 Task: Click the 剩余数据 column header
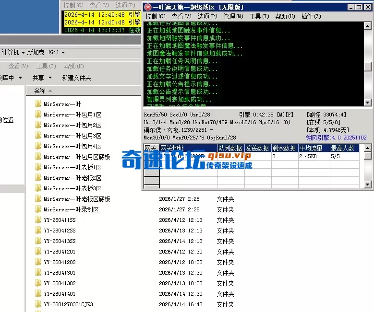click(x=285, y=148)
